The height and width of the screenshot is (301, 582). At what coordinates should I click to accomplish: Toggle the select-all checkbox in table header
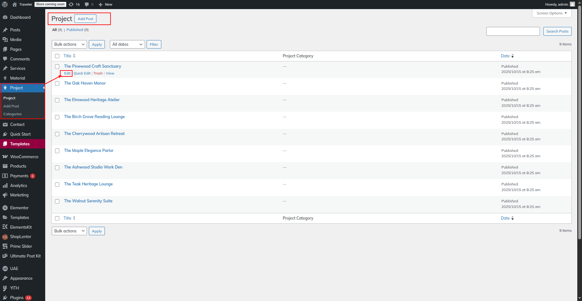coord(57,56)
